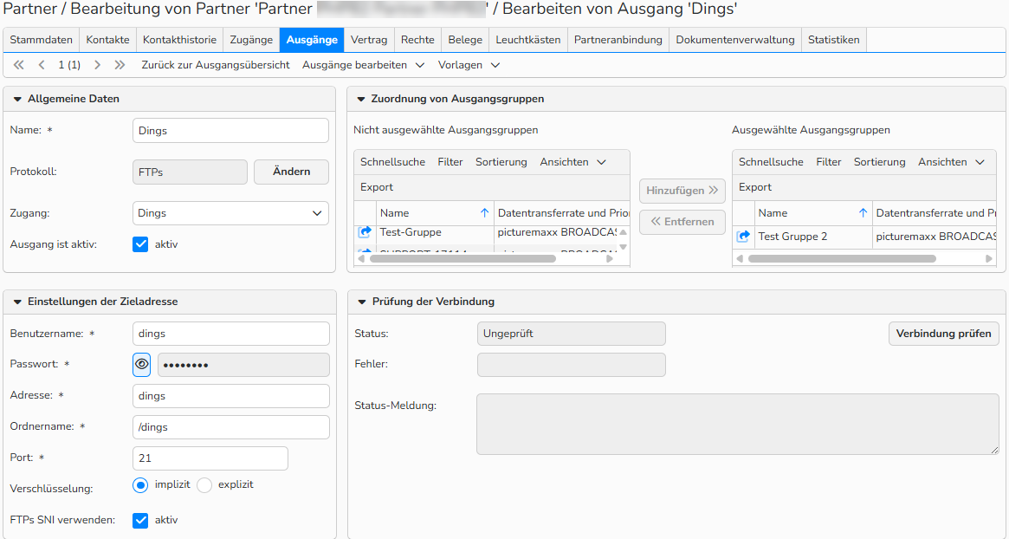Image resolution: width=1009 pixels, height=539 pixels.
Task: Open Ansichten dropdown in right group list
Action: (x=951, y=162)
